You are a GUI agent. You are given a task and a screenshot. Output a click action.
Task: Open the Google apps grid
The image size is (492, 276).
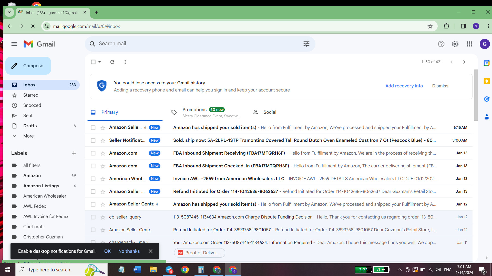point(469,44)
